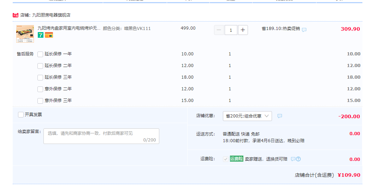Increase quantity with the plus button
The image size is (373, 187).
(243, 30)
